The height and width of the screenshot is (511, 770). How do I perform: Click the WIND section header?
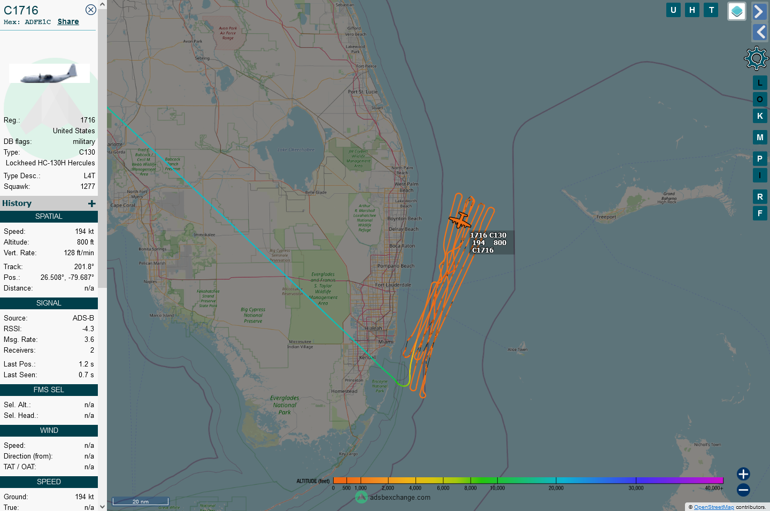tap(49, 431)
